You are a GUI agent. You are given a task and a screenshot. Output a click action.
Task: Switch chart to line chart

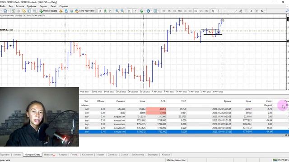111,11
